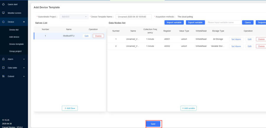This screenshot has height=128, width=266.
Task: Click Import variable button
Action: pyautogui.click(x=174, y=22)
